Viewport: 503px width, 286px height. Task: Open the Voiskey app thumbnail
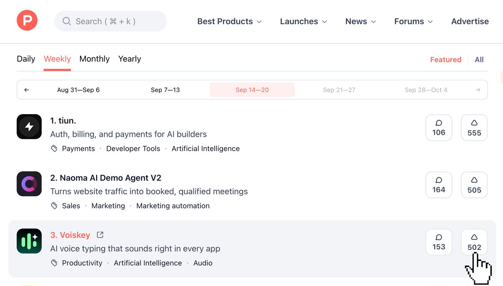click(x=29, y=241)
